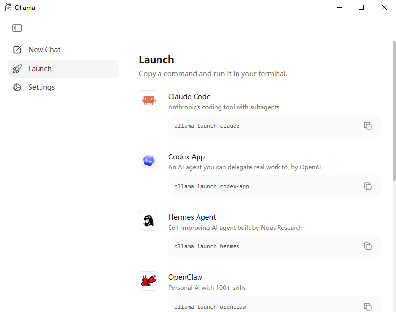Click the Claude Code title
The height and width of the screenshot is (312, 396).
(x=190, y=97)
